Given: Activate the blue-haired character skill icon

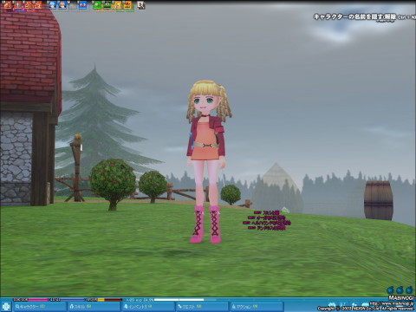Looking at the screenshot, I should [52, 5].
